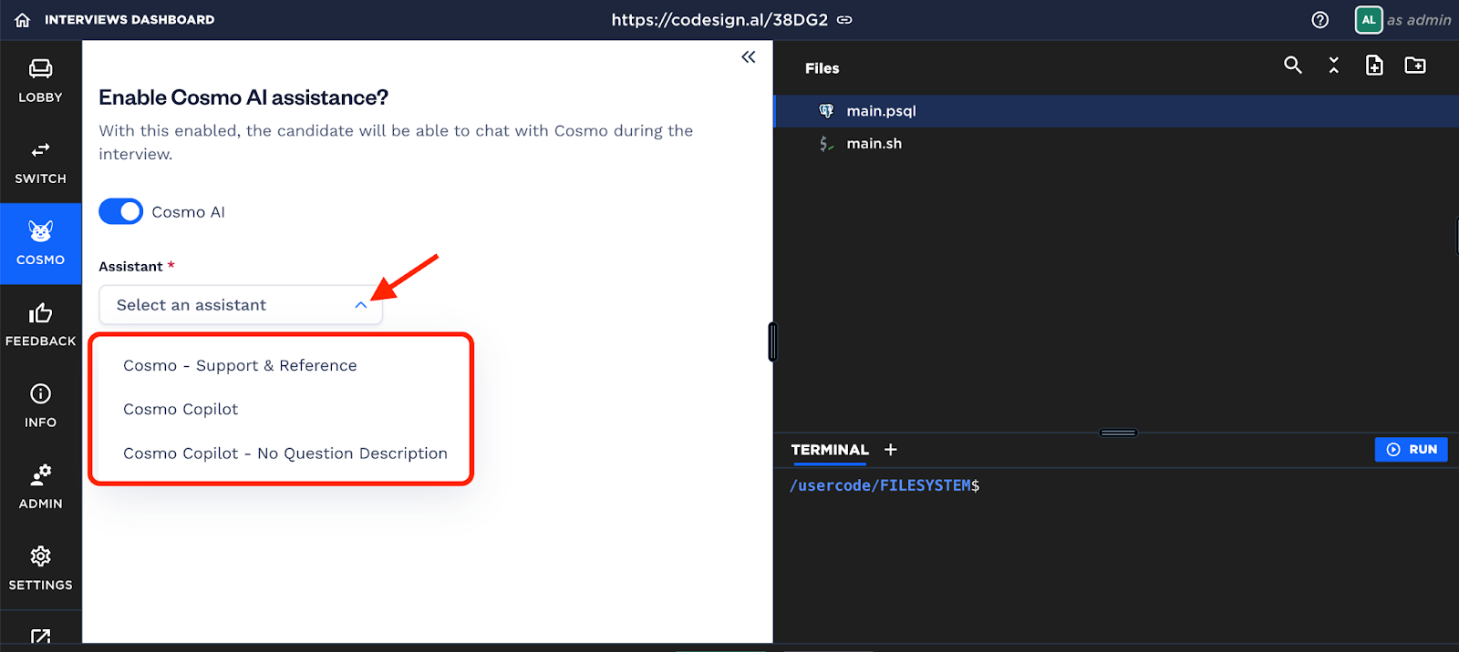Create a new folder in Files panel
The width and height of the screenshot is (1459, 652).
[x=1415, y=65]
